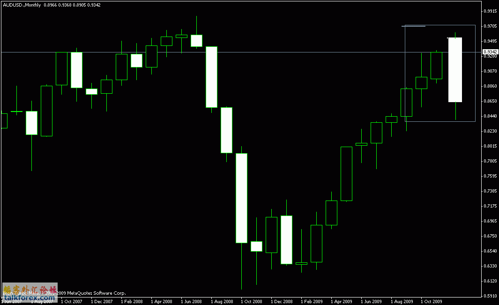The height and width of the screenshot is (305, 499).
Task: Click the 0.9705 price axis label
Action: [x=490, y=26]
